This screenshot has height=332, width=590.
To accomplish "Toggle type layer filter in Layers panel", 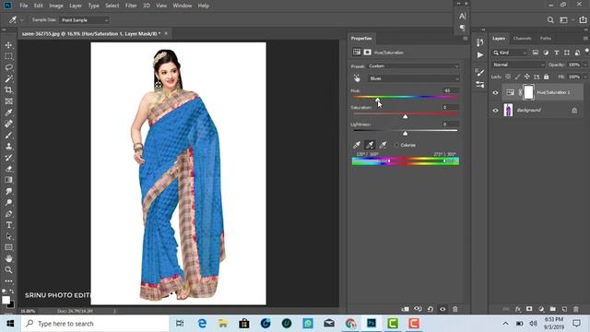I will click(x=557, y=53).
